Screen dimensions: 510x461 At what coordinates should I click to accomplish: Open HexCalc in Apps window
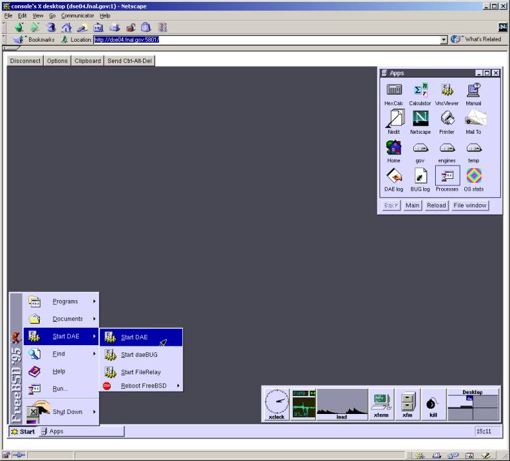[393, 94]
